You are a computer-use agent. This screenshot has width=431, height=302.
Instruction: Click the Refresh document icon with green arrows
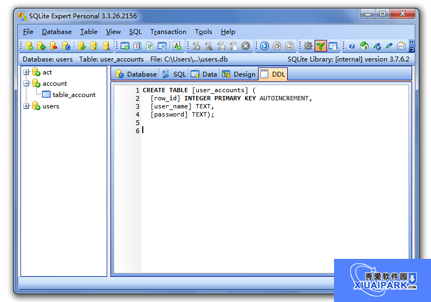150,46
